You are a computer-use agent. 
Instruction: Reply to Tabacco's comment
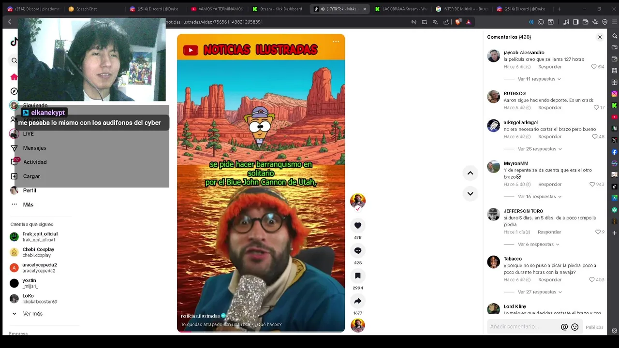click(x=550, y=280)
